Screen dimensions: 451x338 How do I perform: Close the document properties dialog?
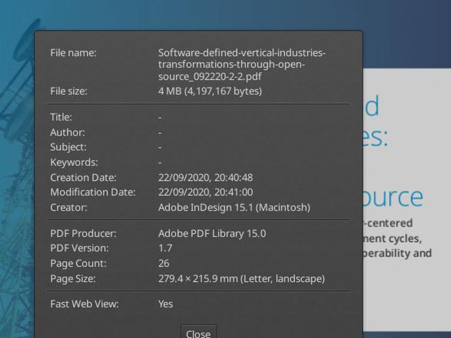click(x=198, y=333)
